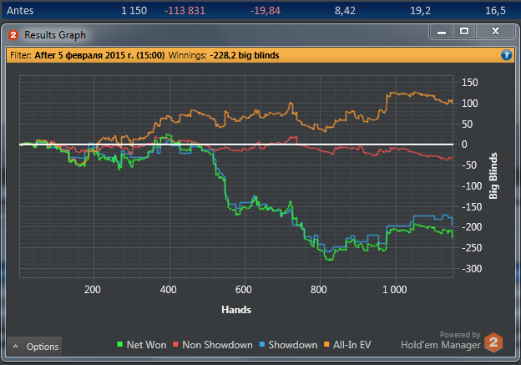Click the All-In EV legend label
521x365 pixels.
pyautogui.click(x=352, y=345)
